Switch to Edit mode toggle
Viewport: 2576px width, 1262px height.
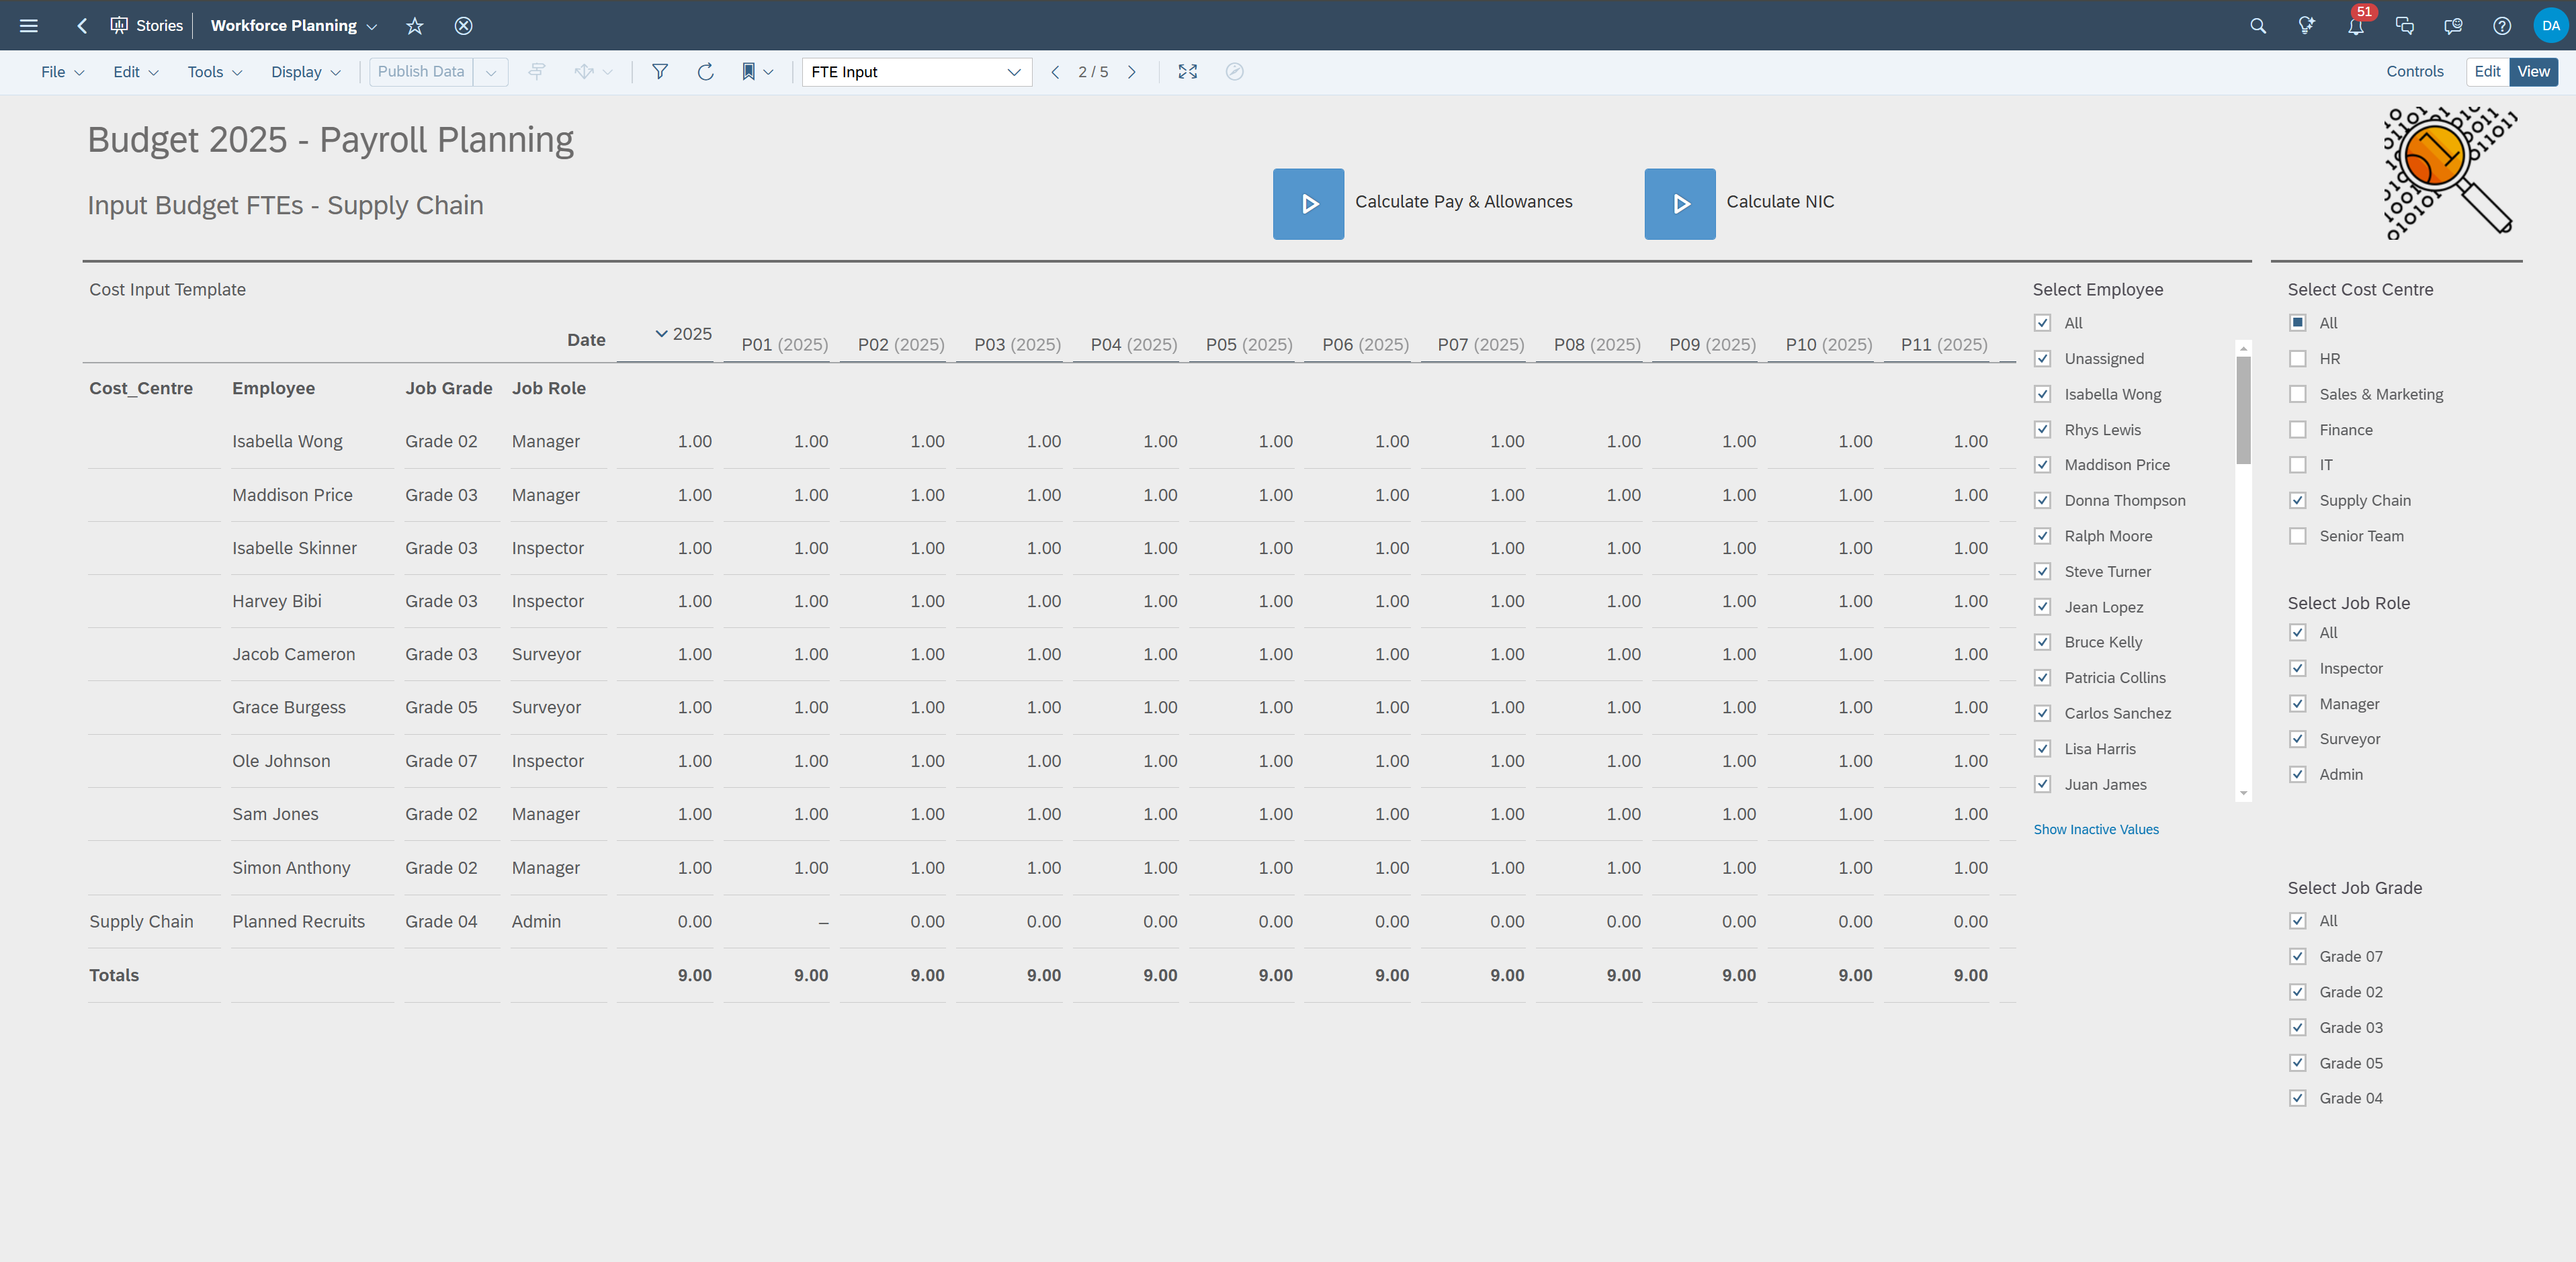point(2487,72)
